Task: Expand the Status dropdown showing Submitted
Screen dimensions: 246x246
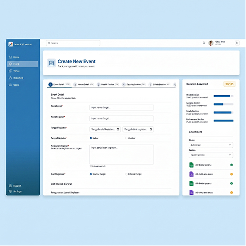Action: coord(211,145)
